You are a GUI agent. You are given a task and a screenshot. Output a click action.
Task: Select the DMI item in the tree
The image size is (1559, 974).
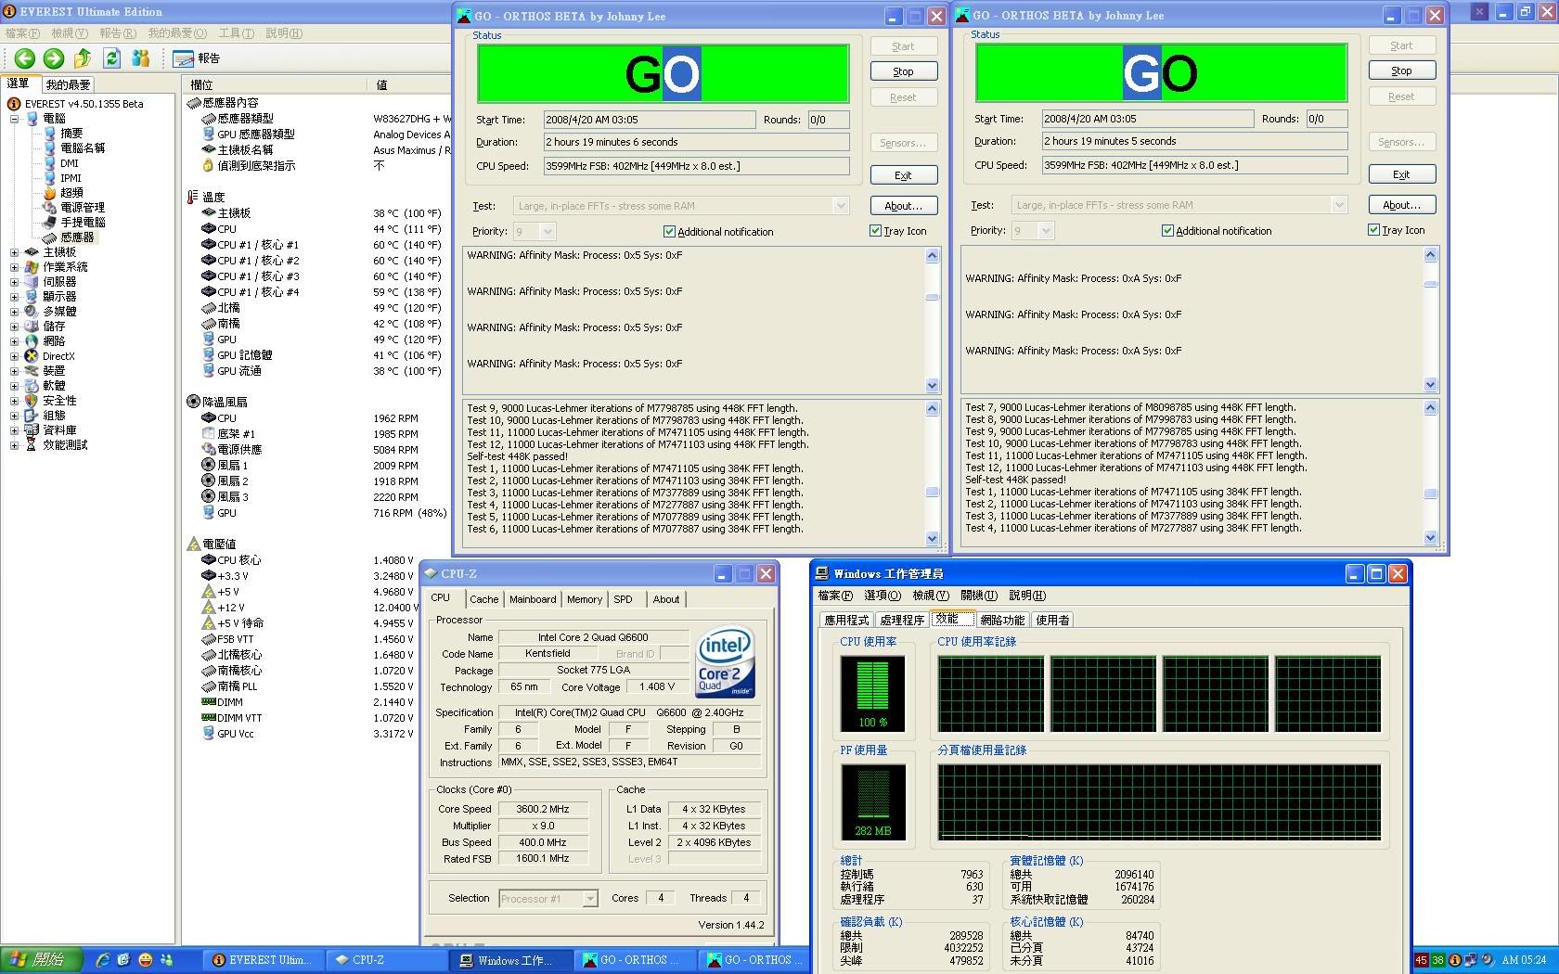click(70, 163)
